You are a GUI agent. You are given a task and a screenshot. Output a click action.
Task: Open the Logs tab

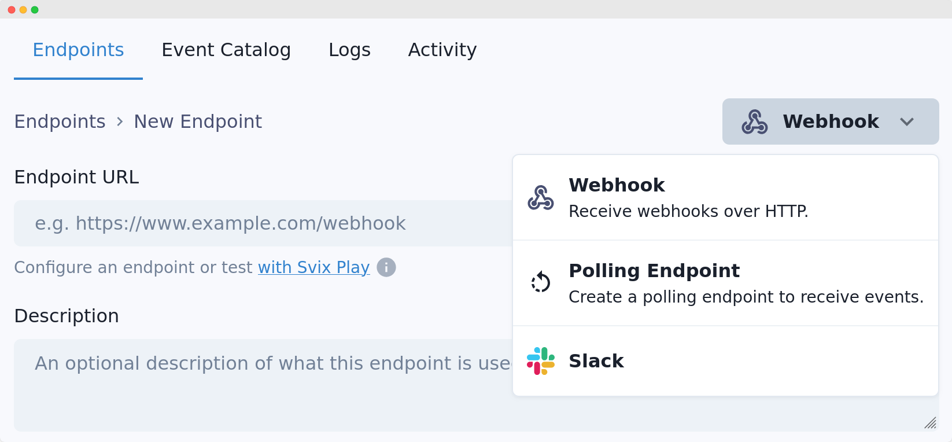coord(349,50)
